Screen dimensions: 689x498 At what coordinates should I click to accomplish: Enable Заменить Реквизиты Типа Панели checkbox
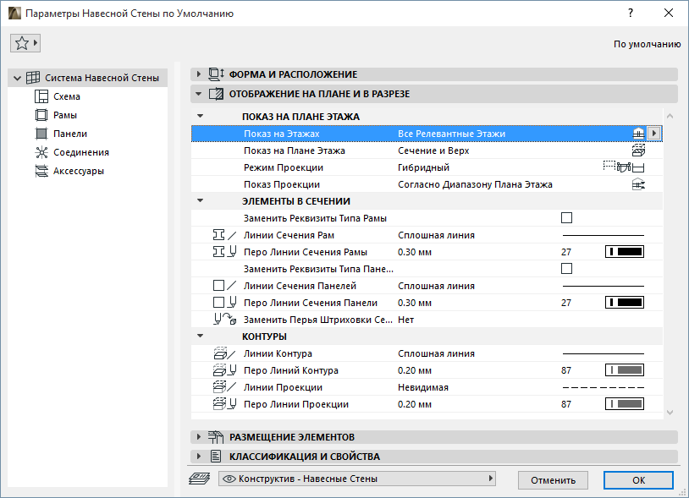tap(567, 269)
